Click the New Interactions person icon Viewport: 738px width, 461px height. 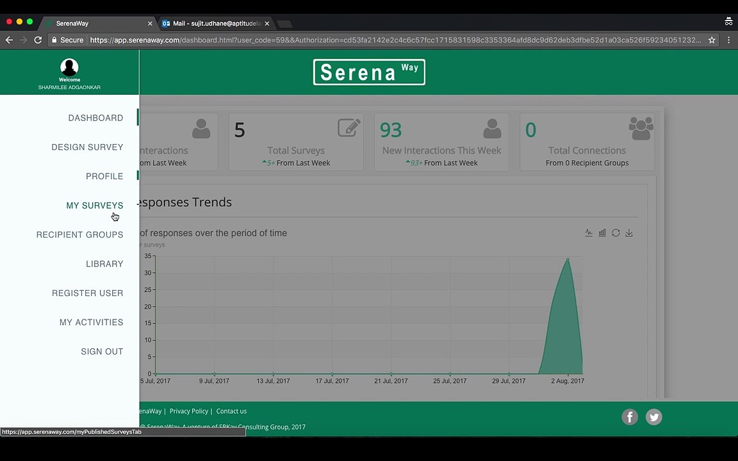[492, 128]
